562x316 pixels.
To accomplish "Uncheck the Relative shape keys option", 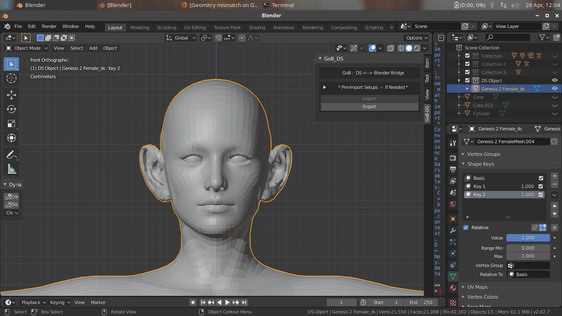I will (x=466, y=228).
